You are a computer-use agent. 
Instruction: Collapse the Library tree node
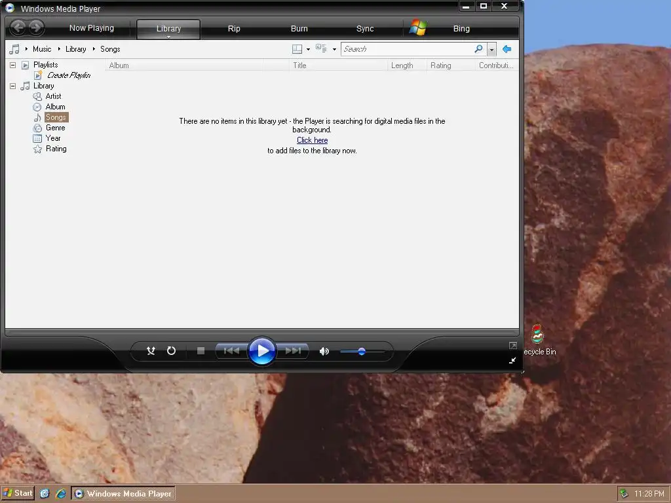(x=13, y=86)
